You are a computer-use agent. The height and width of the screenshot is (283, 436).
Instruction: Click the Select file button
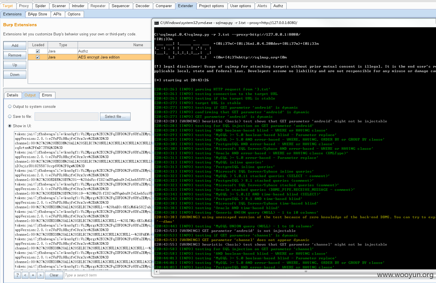pyautogui.click(x=115, y=116)
